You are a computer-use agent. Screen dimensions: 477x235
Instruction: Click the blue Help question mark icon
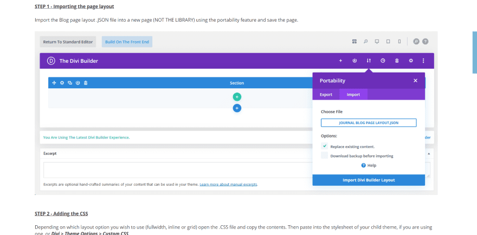click(363, 165)
